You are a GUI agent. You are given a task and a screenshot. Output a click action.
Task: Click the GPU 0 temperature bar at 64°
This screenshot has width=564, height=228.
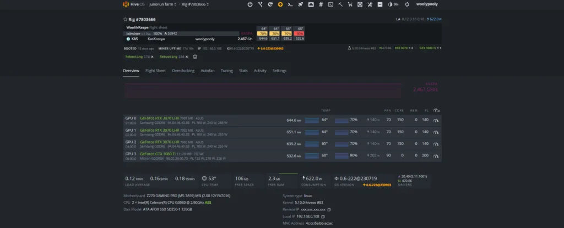pyautogui.click(x=312, y=121)
